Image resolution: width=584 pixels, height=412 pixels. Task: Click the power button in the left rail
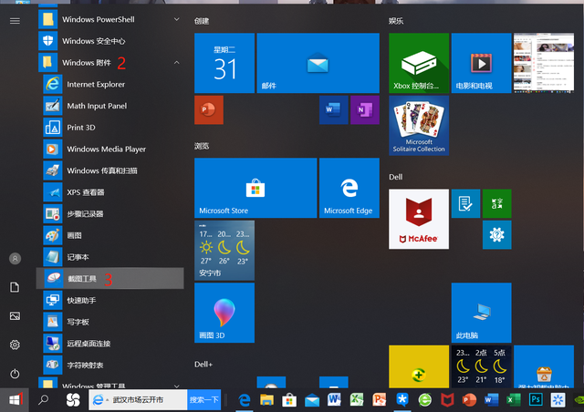[x=15, y=374]
